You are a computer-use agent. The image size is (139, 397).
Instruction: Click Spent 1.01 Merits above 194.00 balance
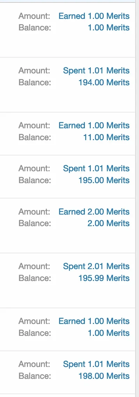pos(96,71)
